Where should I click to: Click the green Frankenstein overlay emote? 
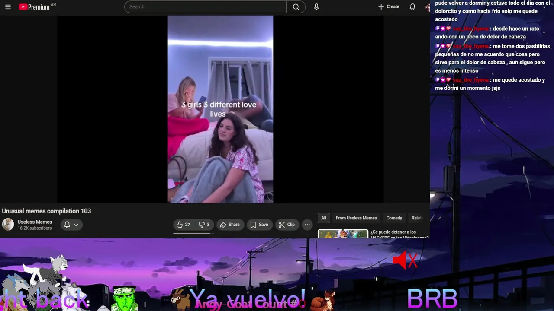pyautogui.click(x=125, y=299)
